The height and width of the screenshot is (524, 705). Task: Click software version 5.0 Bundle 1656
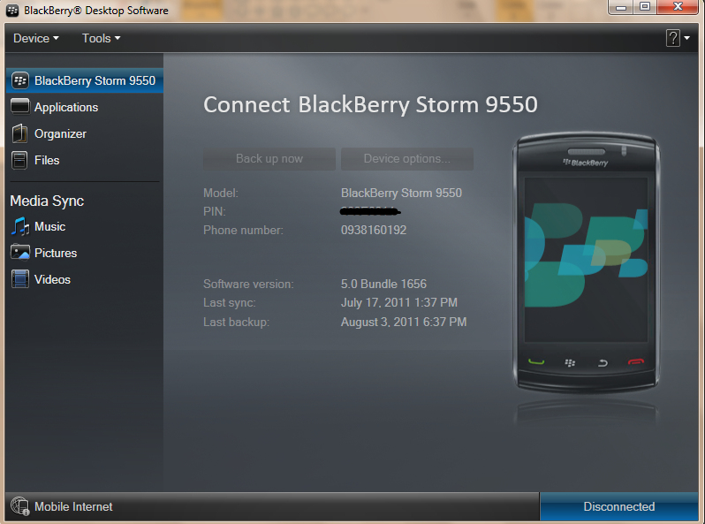click(x=383, y=284)
